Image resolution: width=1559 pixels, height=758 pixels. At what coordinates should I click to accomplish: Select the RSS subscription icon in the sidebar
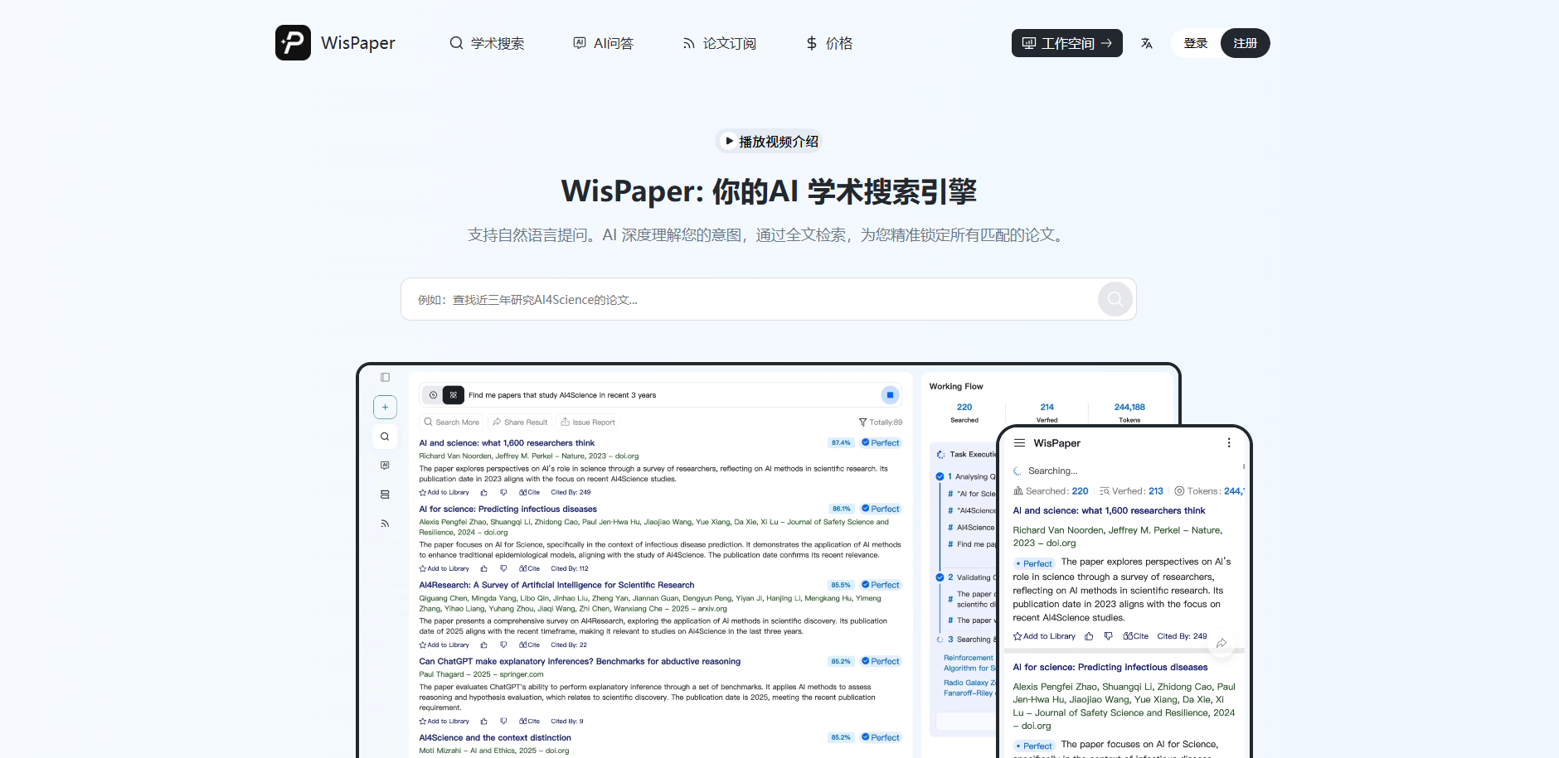point(385,523)
